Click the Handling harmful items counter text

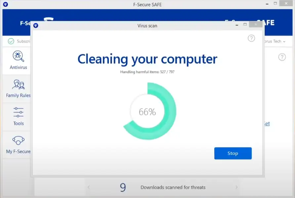pyautogui.click(x=147, y=72)
